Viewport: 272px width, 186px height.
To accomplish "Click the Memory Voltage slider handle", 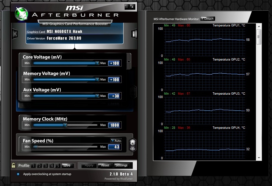I will (97, 80).
